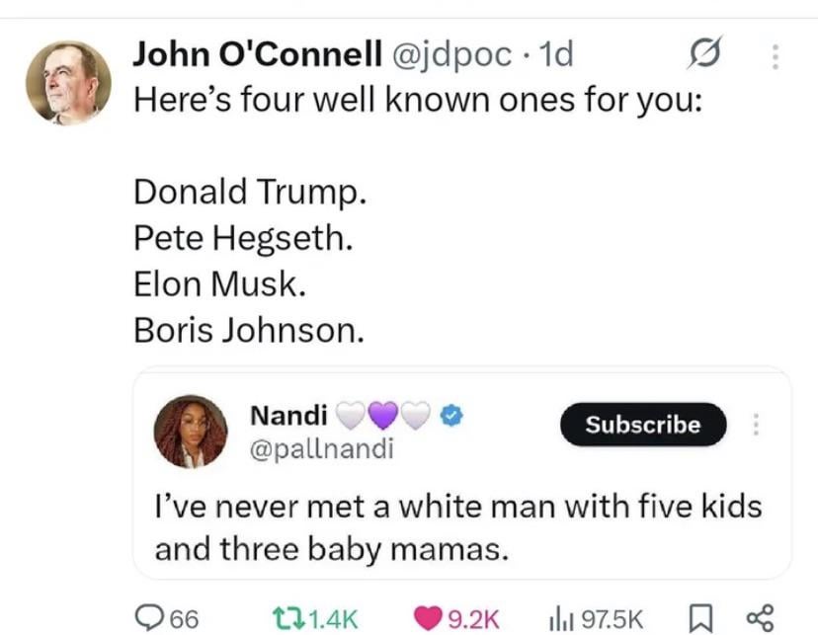Open John O'Connell's profile name link
The image size is (818, 635).
[257, 56]
